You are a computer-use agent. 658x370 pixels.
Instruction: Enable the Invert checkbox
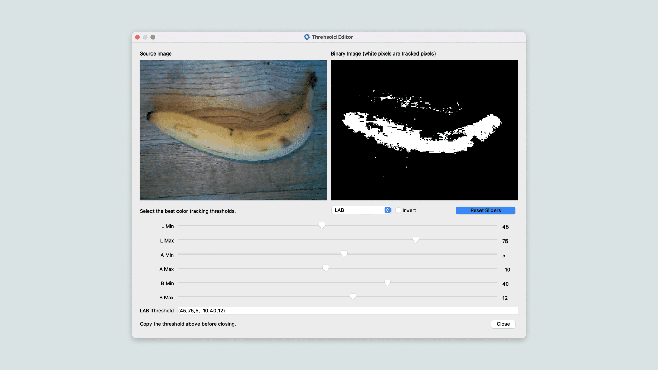pyautogui.click(x=398, y=210)
